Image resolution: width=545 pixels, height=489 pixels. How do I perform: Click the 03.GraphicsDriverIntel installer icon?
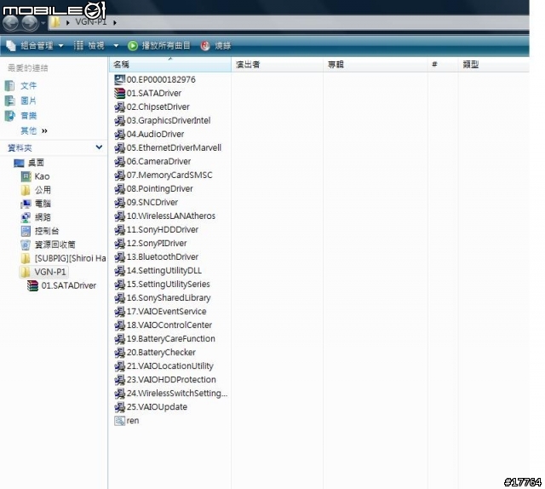[x=119, y=121]
